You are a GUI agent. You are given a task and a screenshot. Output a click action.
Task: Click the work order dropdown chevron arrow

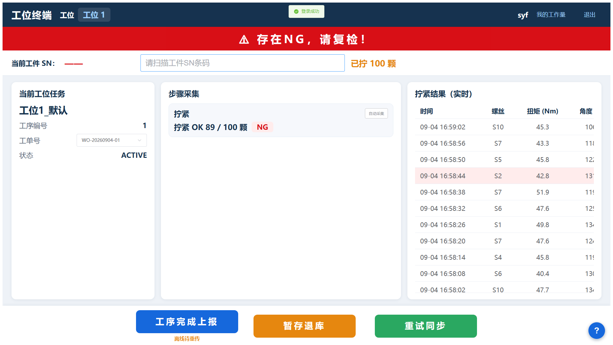[x=140, y=140]
